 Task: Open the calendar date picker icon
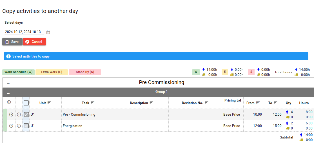(x=48, y=32)
